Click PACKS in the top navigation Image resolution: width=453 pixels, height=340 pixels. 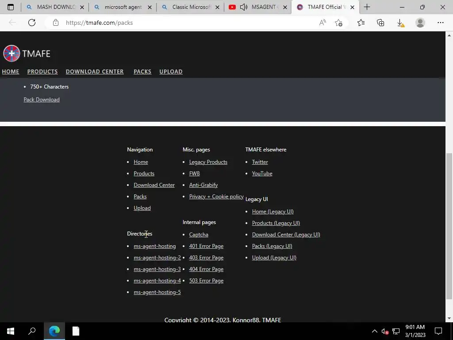[142, 71]
